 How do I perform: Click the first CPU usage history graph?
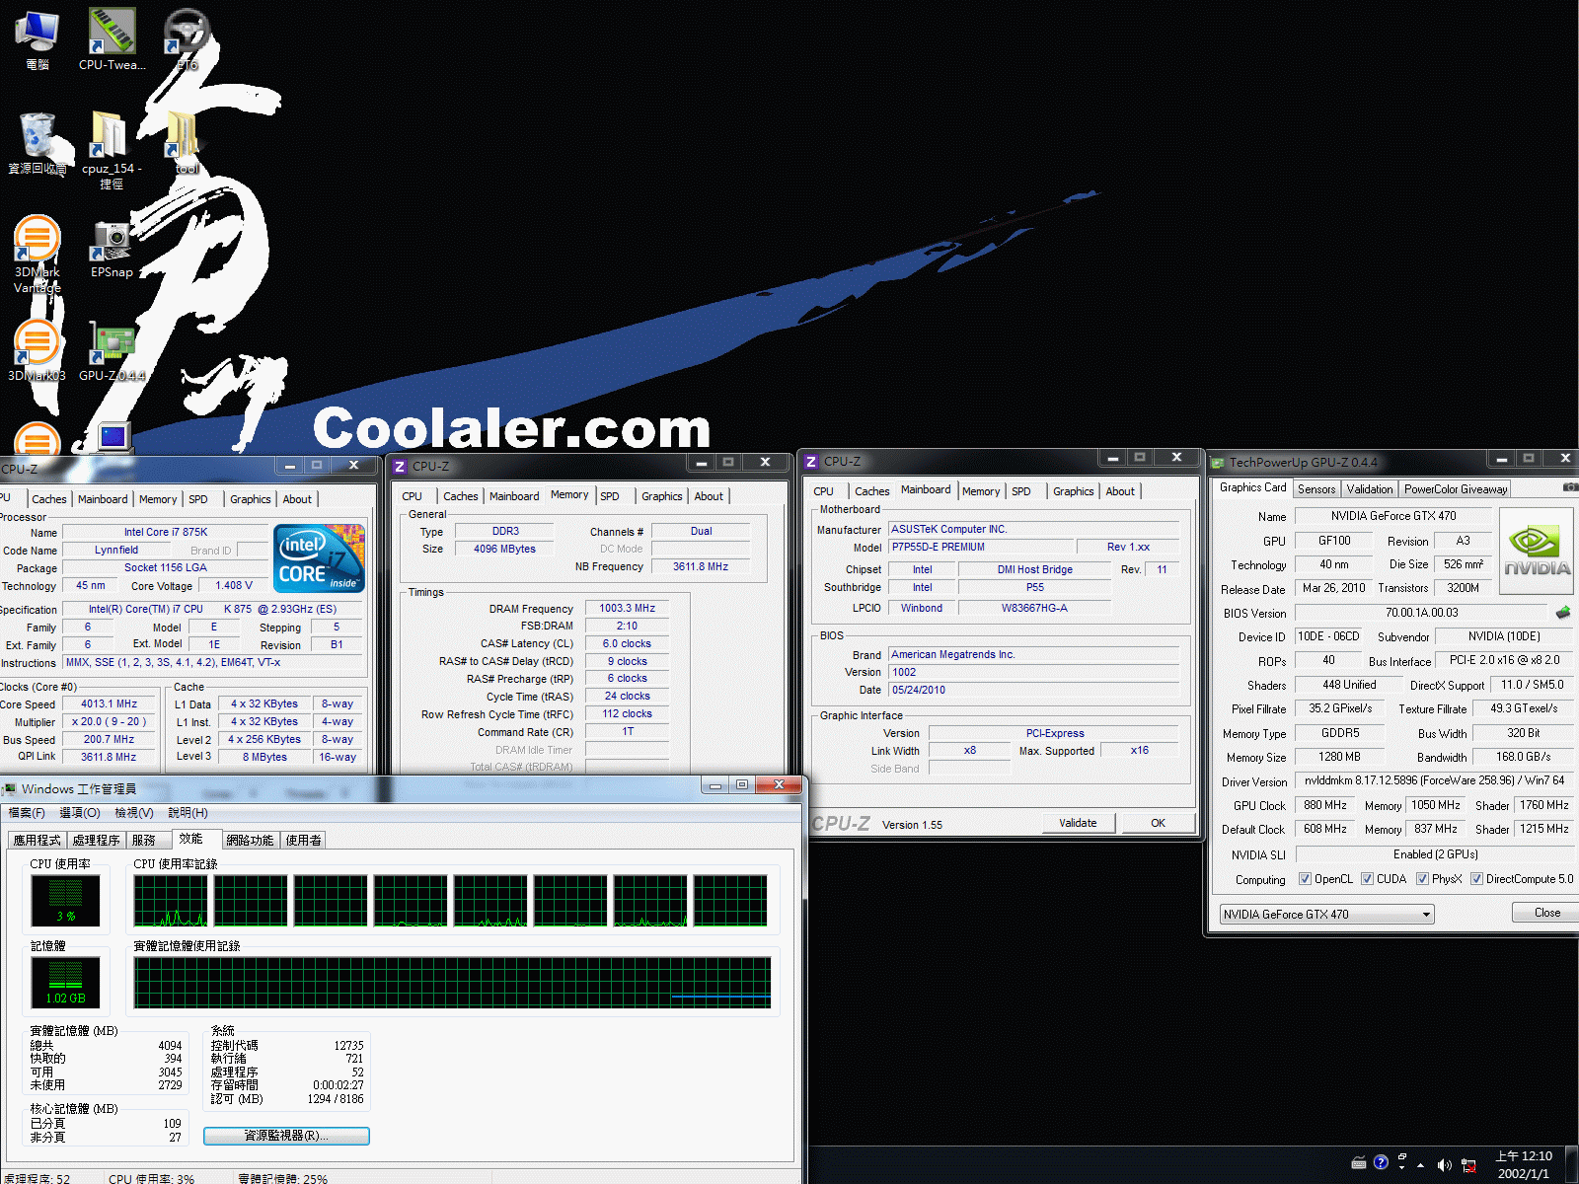[171, 901]
